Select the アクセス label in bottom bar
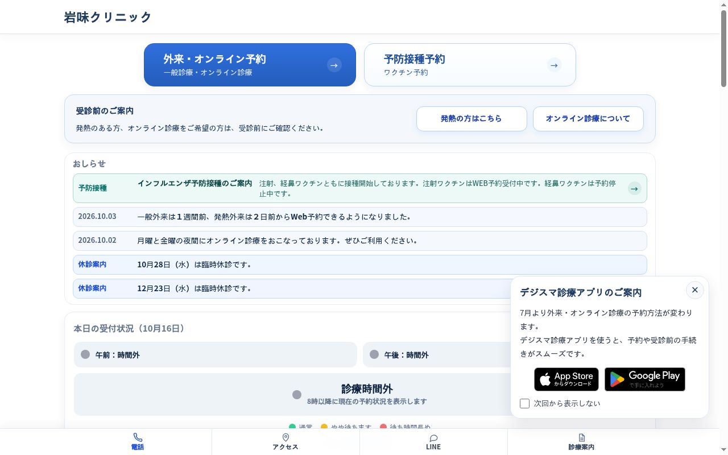 [x=286, y=447]
